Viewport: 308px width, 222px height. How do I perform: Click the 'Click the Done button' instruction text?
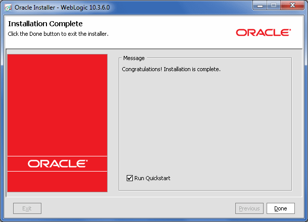pyautogui.click(x=58, y=34)
